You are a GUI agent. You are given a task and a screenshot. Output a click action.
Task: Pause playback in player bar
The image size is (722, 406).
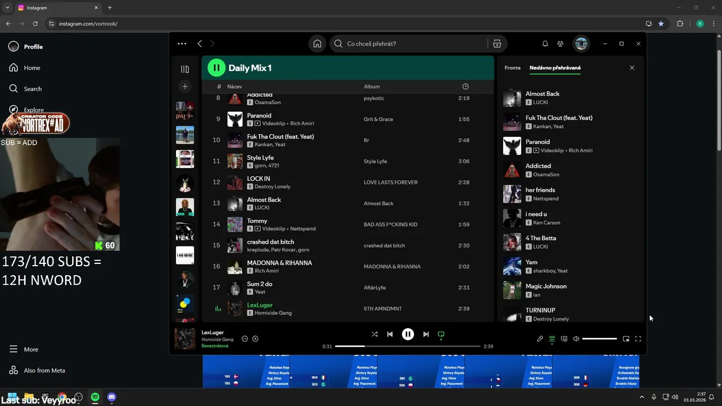[x=408, y=334]
